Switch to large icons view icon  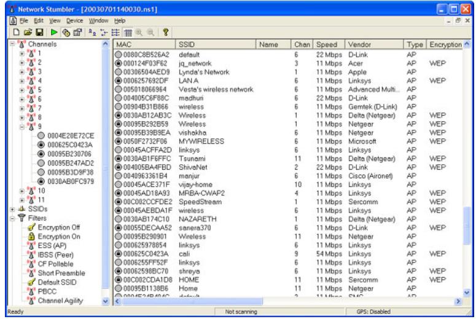(92, 32)
